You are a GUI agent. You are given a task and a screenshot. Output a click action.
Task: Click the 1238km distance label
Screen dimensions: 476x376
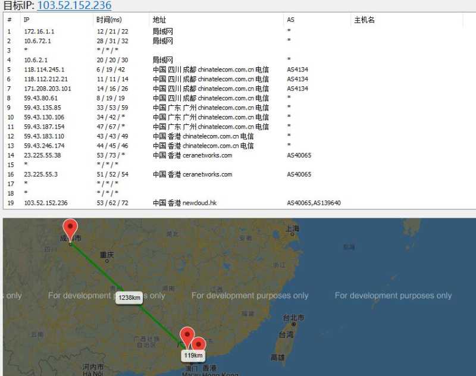[x=129, y=297]
